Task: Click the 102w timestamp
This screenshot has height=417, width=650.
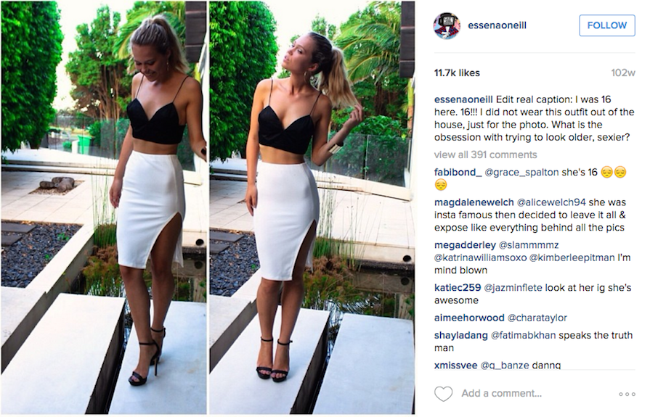Action: (x=623, y=73)
